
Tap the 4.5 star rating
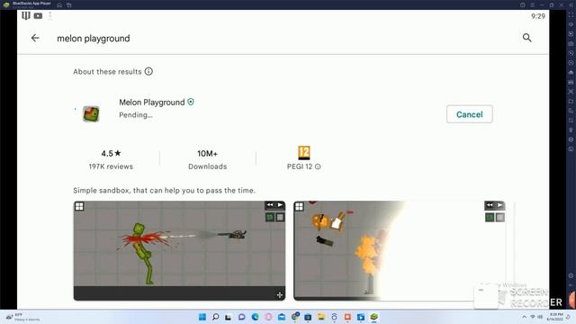[111, 153]
